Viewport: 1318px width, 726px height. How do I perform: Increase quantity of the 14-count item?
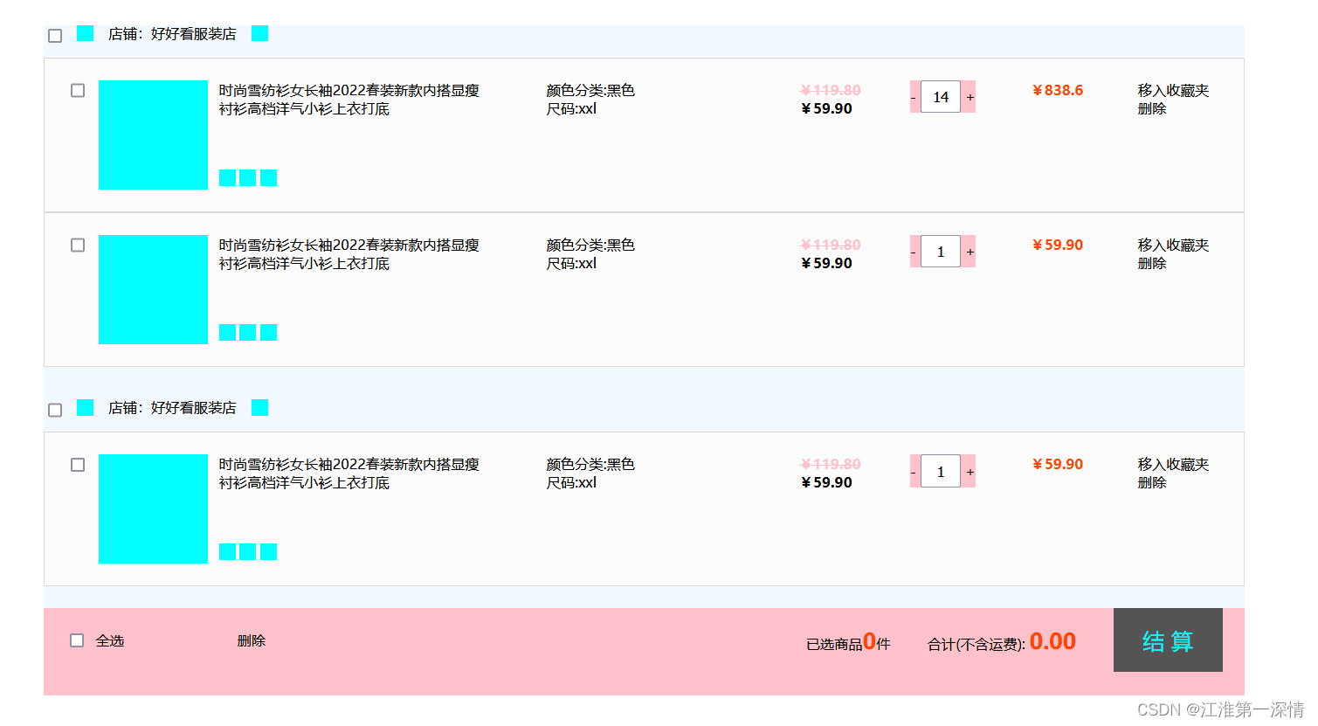point(970,97)
